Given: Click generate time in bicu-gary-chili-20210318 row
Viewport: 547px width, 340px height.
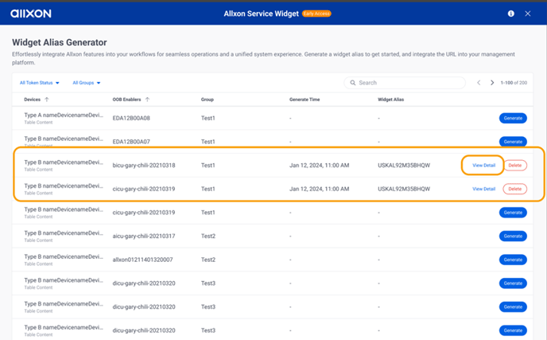Looking at the screenshot, I should click(319, 166).
